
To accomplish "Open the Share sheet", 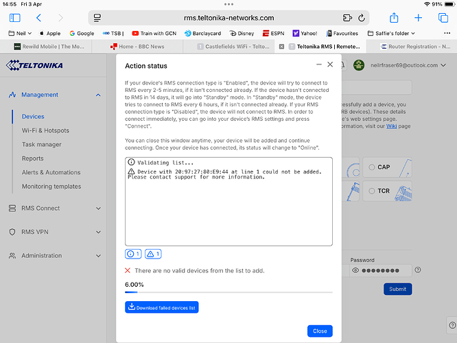I will 394,17.
